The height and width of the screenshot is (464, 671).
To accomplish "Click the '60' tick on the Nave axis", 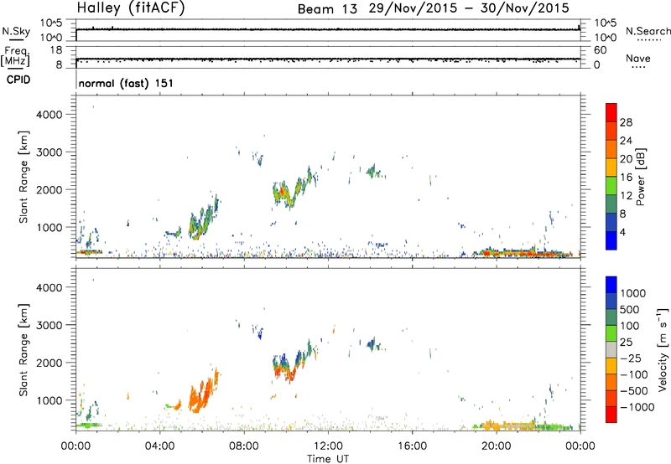I will tap(600, 50).
